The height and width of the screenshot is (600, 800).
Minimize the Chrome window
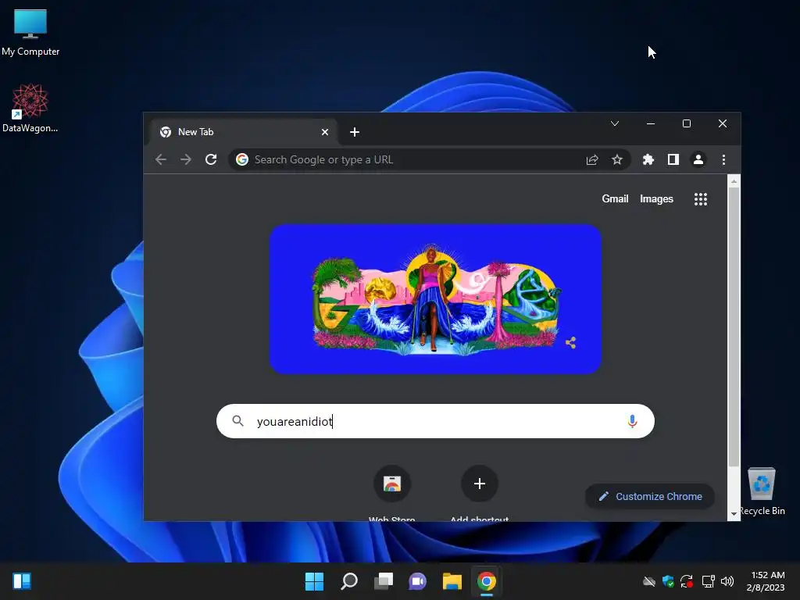pyautogui.click(x=651, y=123)
